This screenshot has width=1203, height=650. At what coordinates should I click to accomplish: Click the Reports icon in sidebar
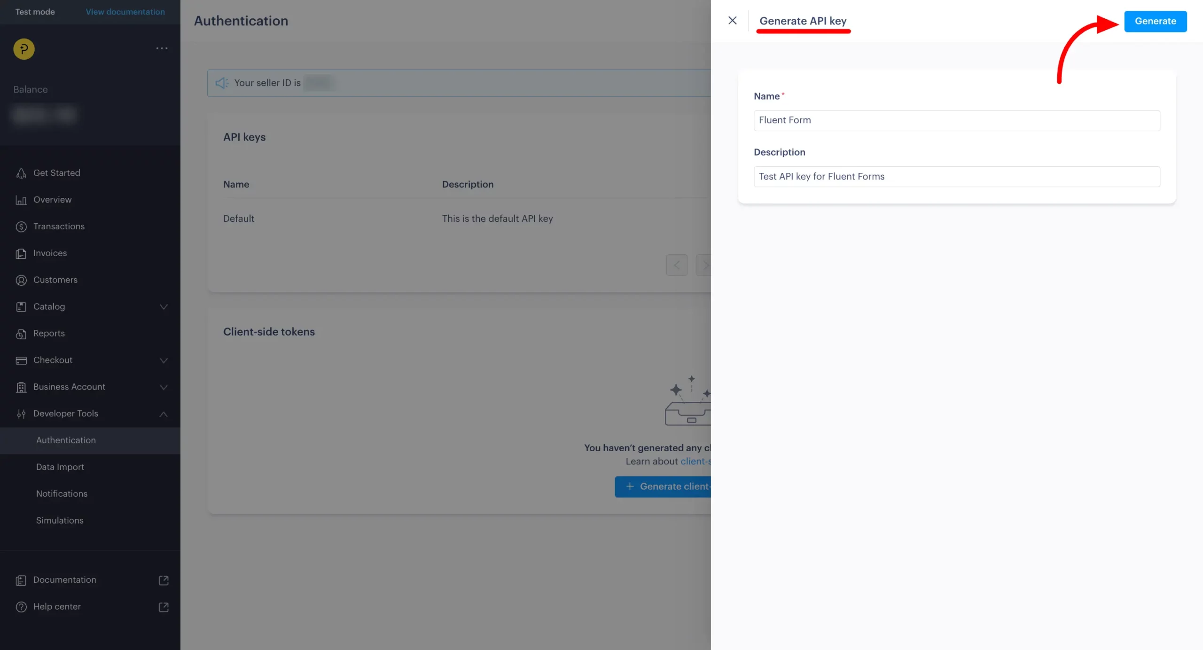pyautogui.click(x=21, y=334)
